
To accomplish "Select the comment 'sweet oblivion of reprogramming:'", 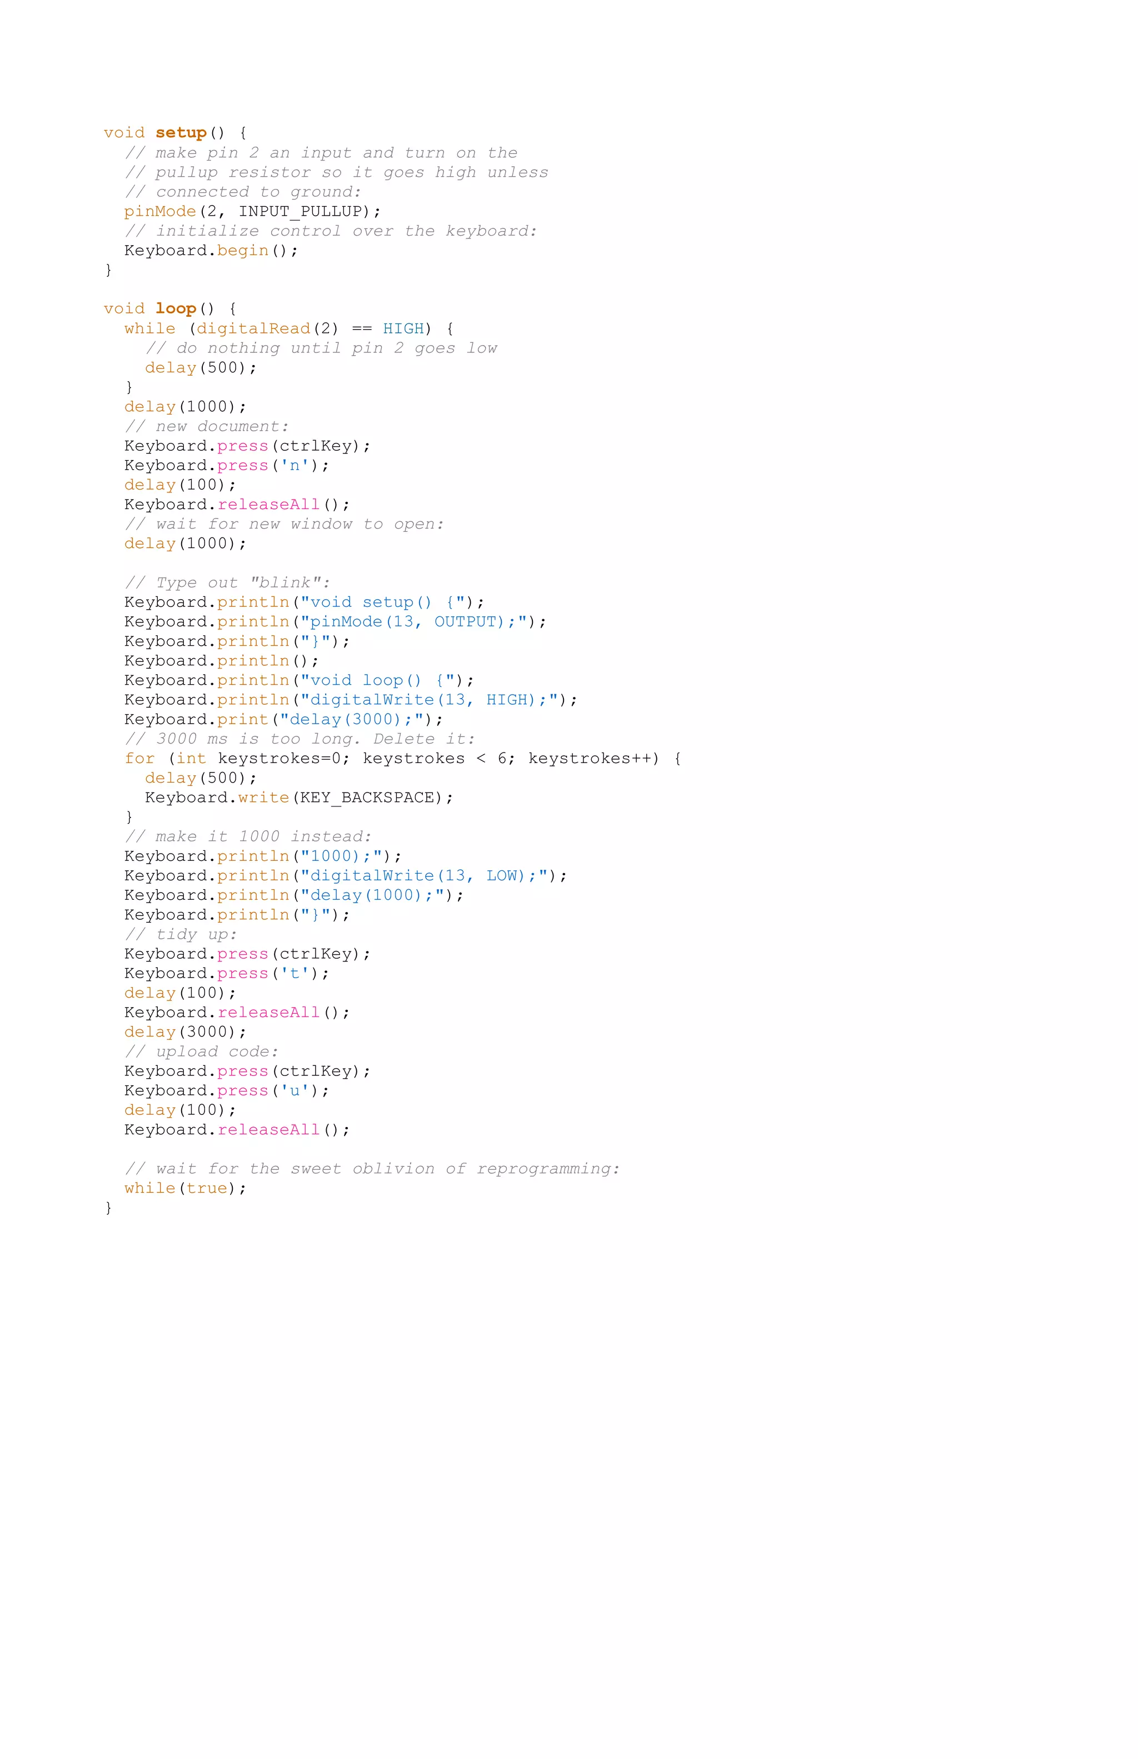I will point(455,1169).
